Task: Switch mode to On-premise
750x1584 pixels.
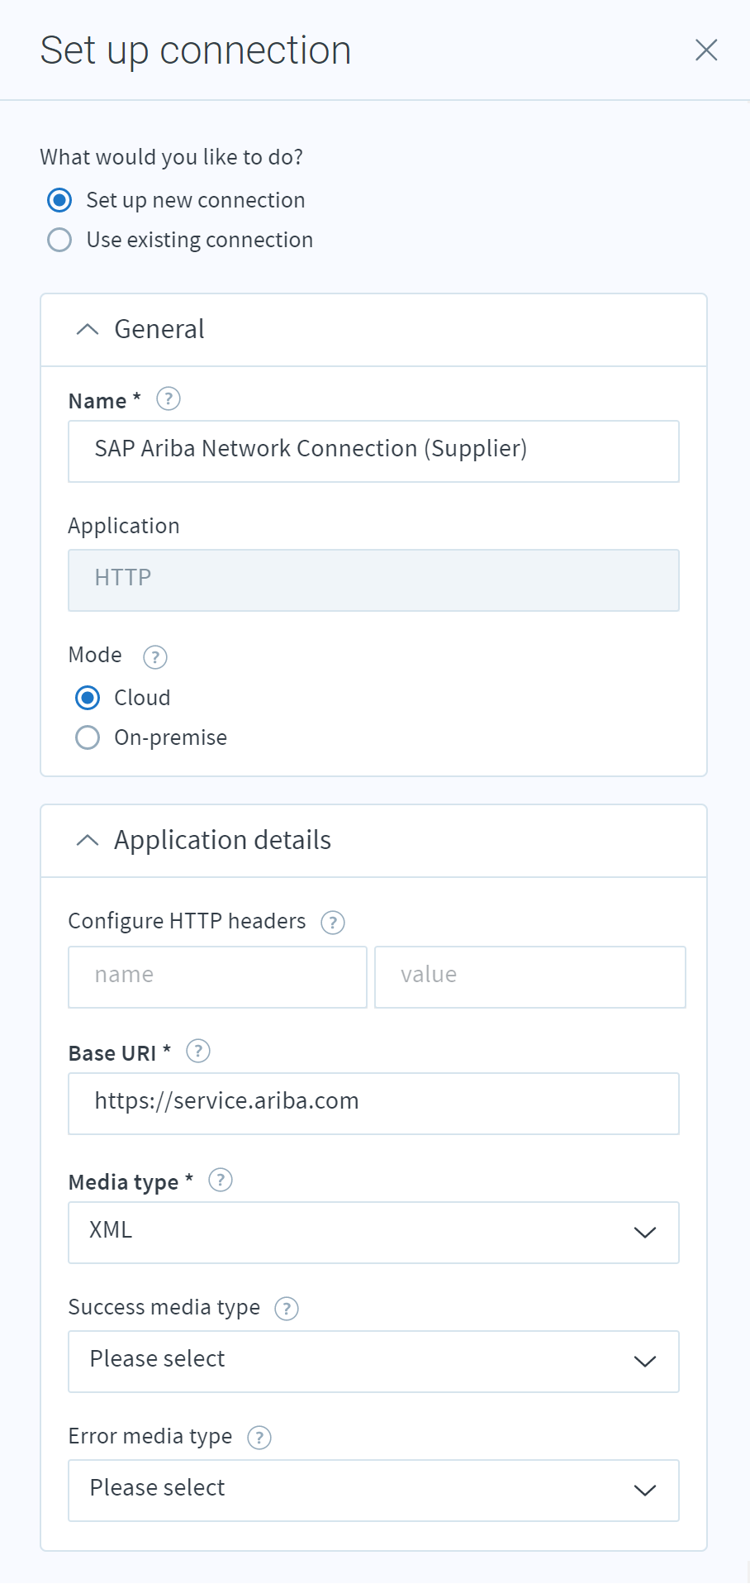Action: click(88, 737)
